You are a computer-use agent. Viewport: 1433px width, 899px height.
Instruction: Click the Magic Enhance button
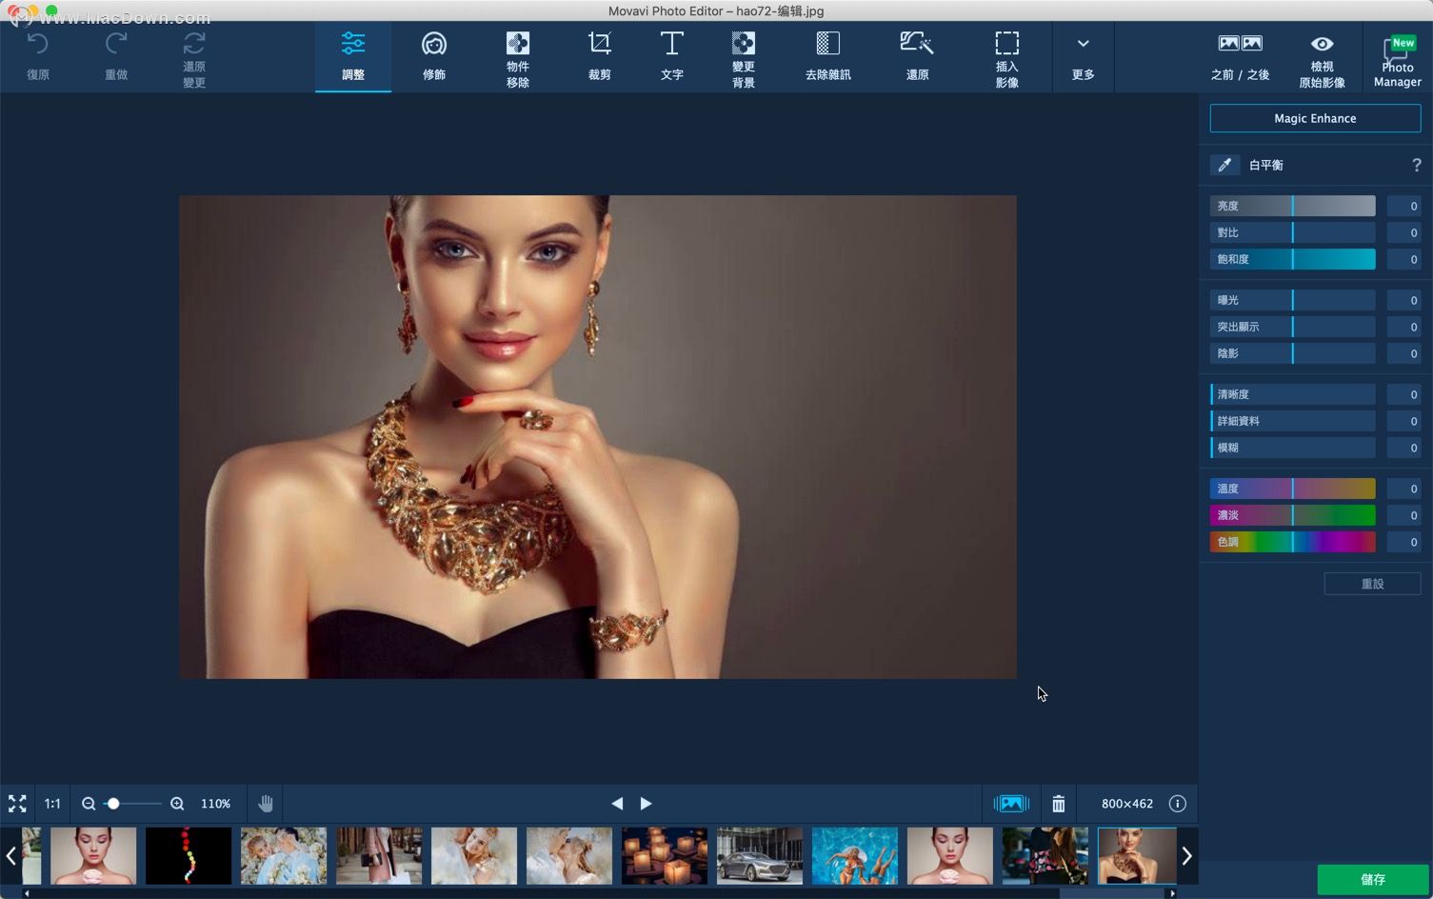point(1315,118)
